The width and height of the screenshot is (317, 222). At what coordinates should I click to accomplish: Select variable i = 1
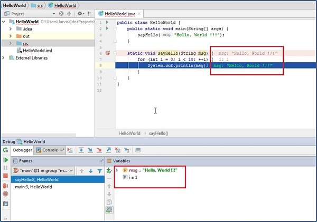130,177
